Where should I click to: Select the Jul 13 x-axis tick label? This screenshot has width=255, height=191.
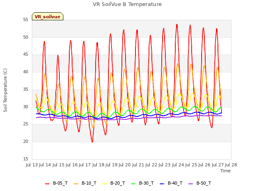coord(32,165)
